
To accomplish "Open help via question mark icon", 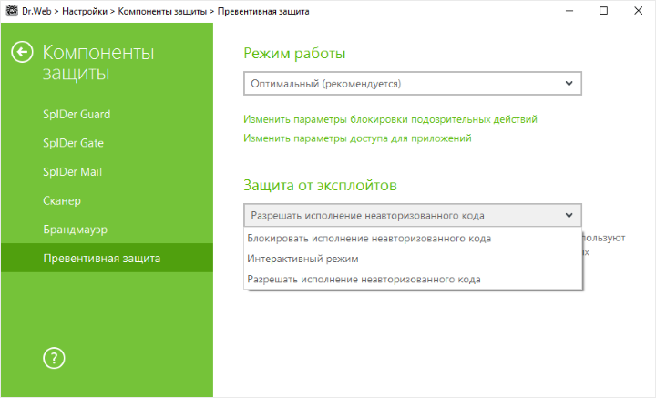I will (x=54, y=358).
